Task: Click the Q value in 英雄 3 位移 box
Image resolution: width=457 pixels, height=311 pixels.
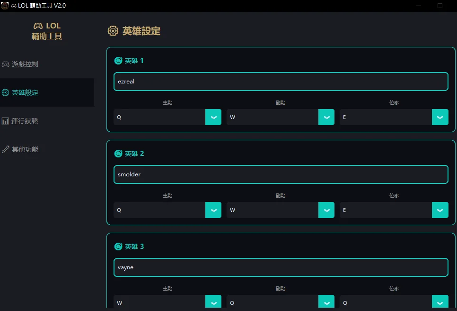Action: [x=345, y=303]
